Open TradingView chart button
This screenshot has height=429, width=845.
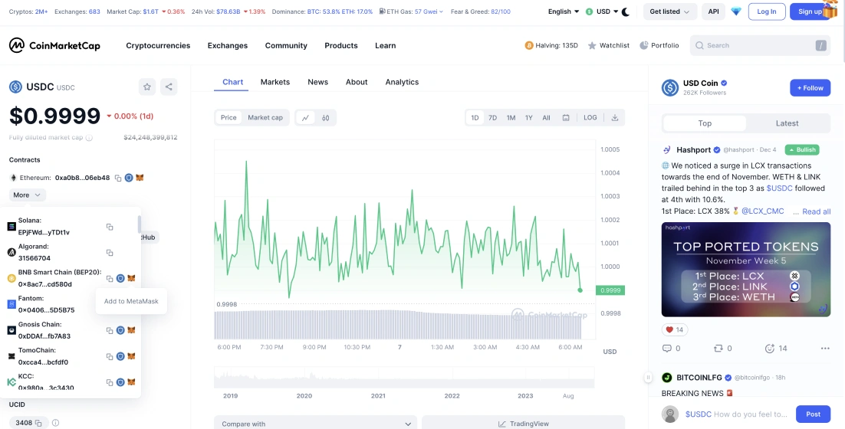pos(523,424)
